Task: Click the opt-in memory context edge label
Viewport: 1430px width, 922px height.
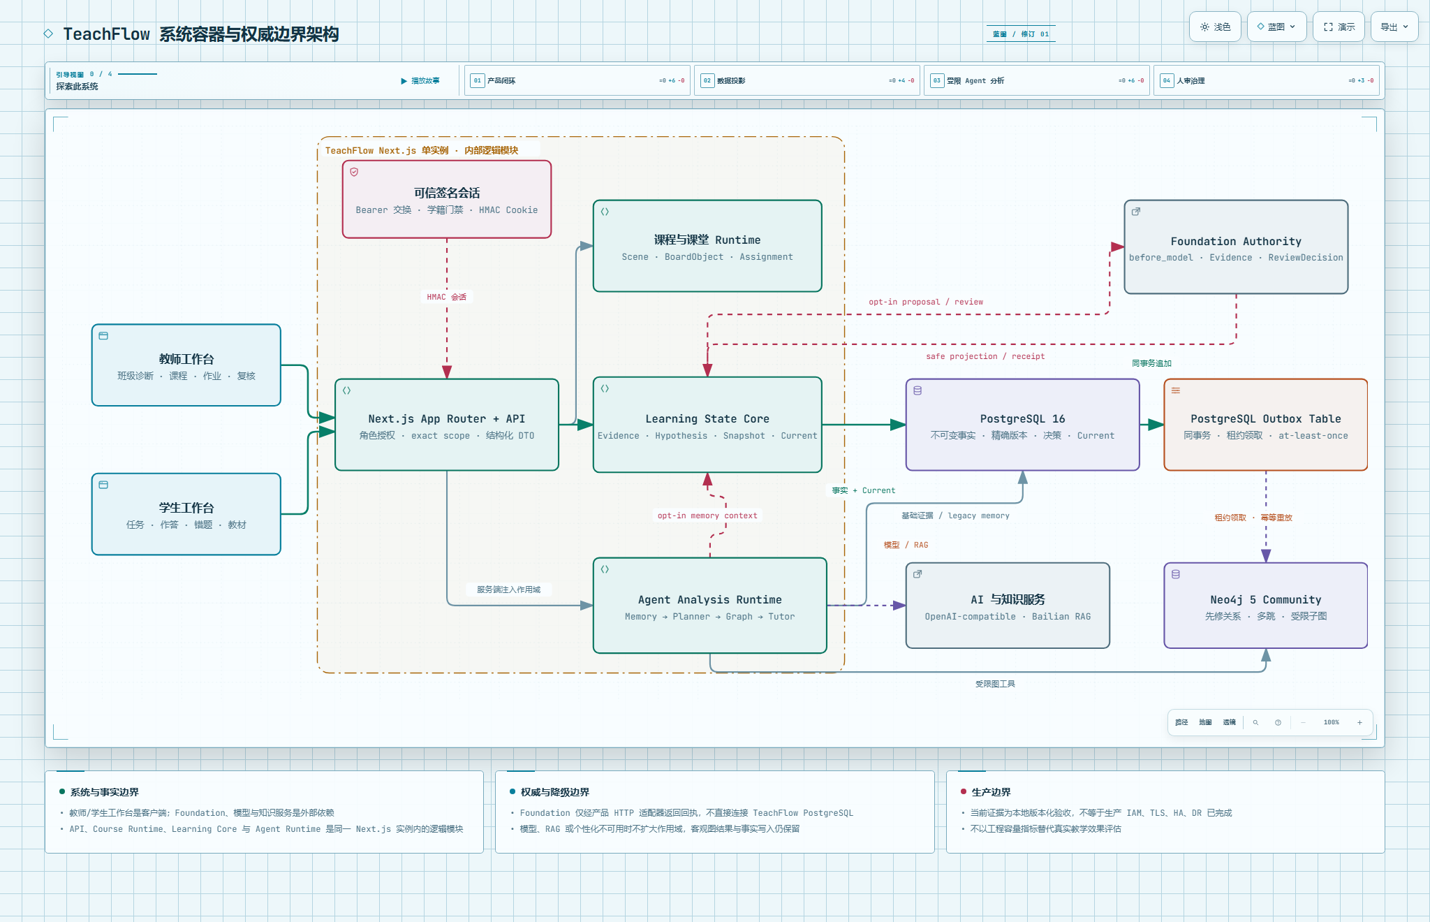Action: [x=707, y=515]
